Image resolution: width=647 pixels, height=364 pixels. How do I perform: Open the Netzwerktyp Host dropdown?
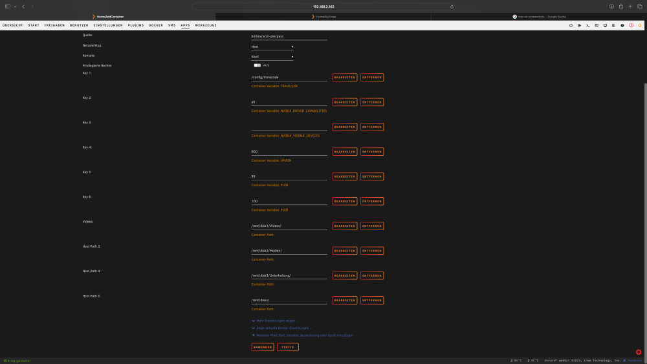(x=272, y=47)
